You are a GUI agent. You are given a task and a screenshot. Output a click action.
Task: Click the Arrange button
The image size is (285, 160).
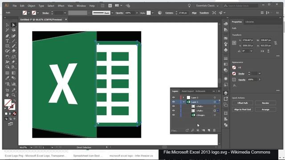click(265, 110)
